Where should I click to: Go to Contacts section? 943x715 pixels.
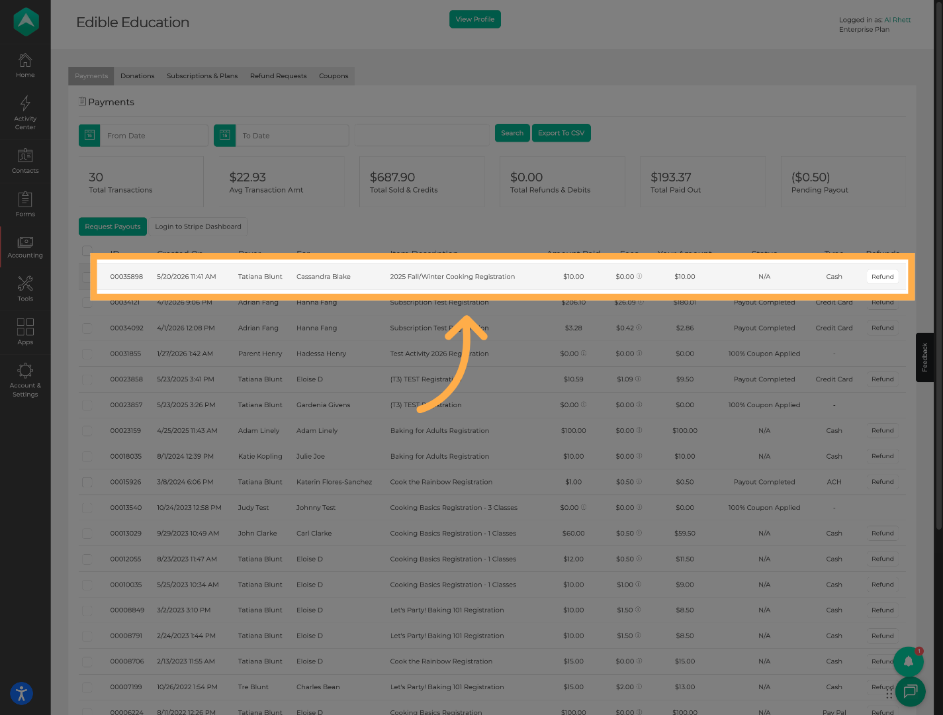pyautogui.click(x=25, y=161)
